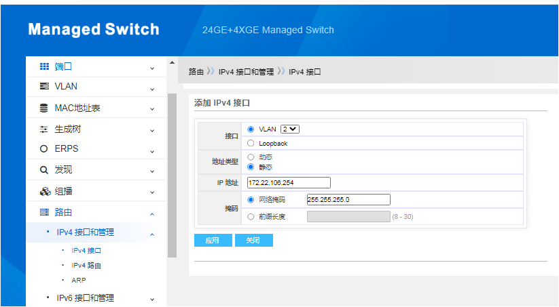Open the ARP submenu link
The image size is (559, 307).
click(78, 281)
